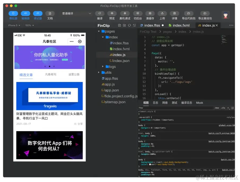Switch to the Mock tab
This screenshot has width=240, height=182.
click(200, 103)
